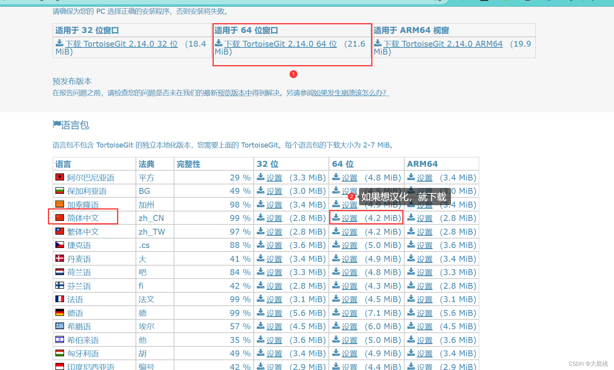Viewport: 614px width, 370px height.
Task: Download 64-bit German language pack setup
Action: point(349,313)
